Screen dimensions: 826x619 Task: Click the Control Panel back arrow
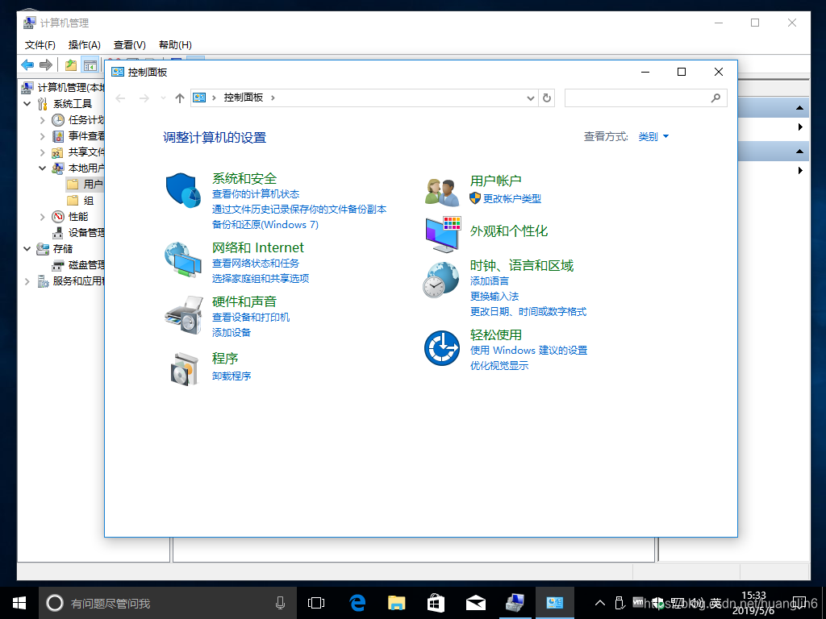[121, 98]
